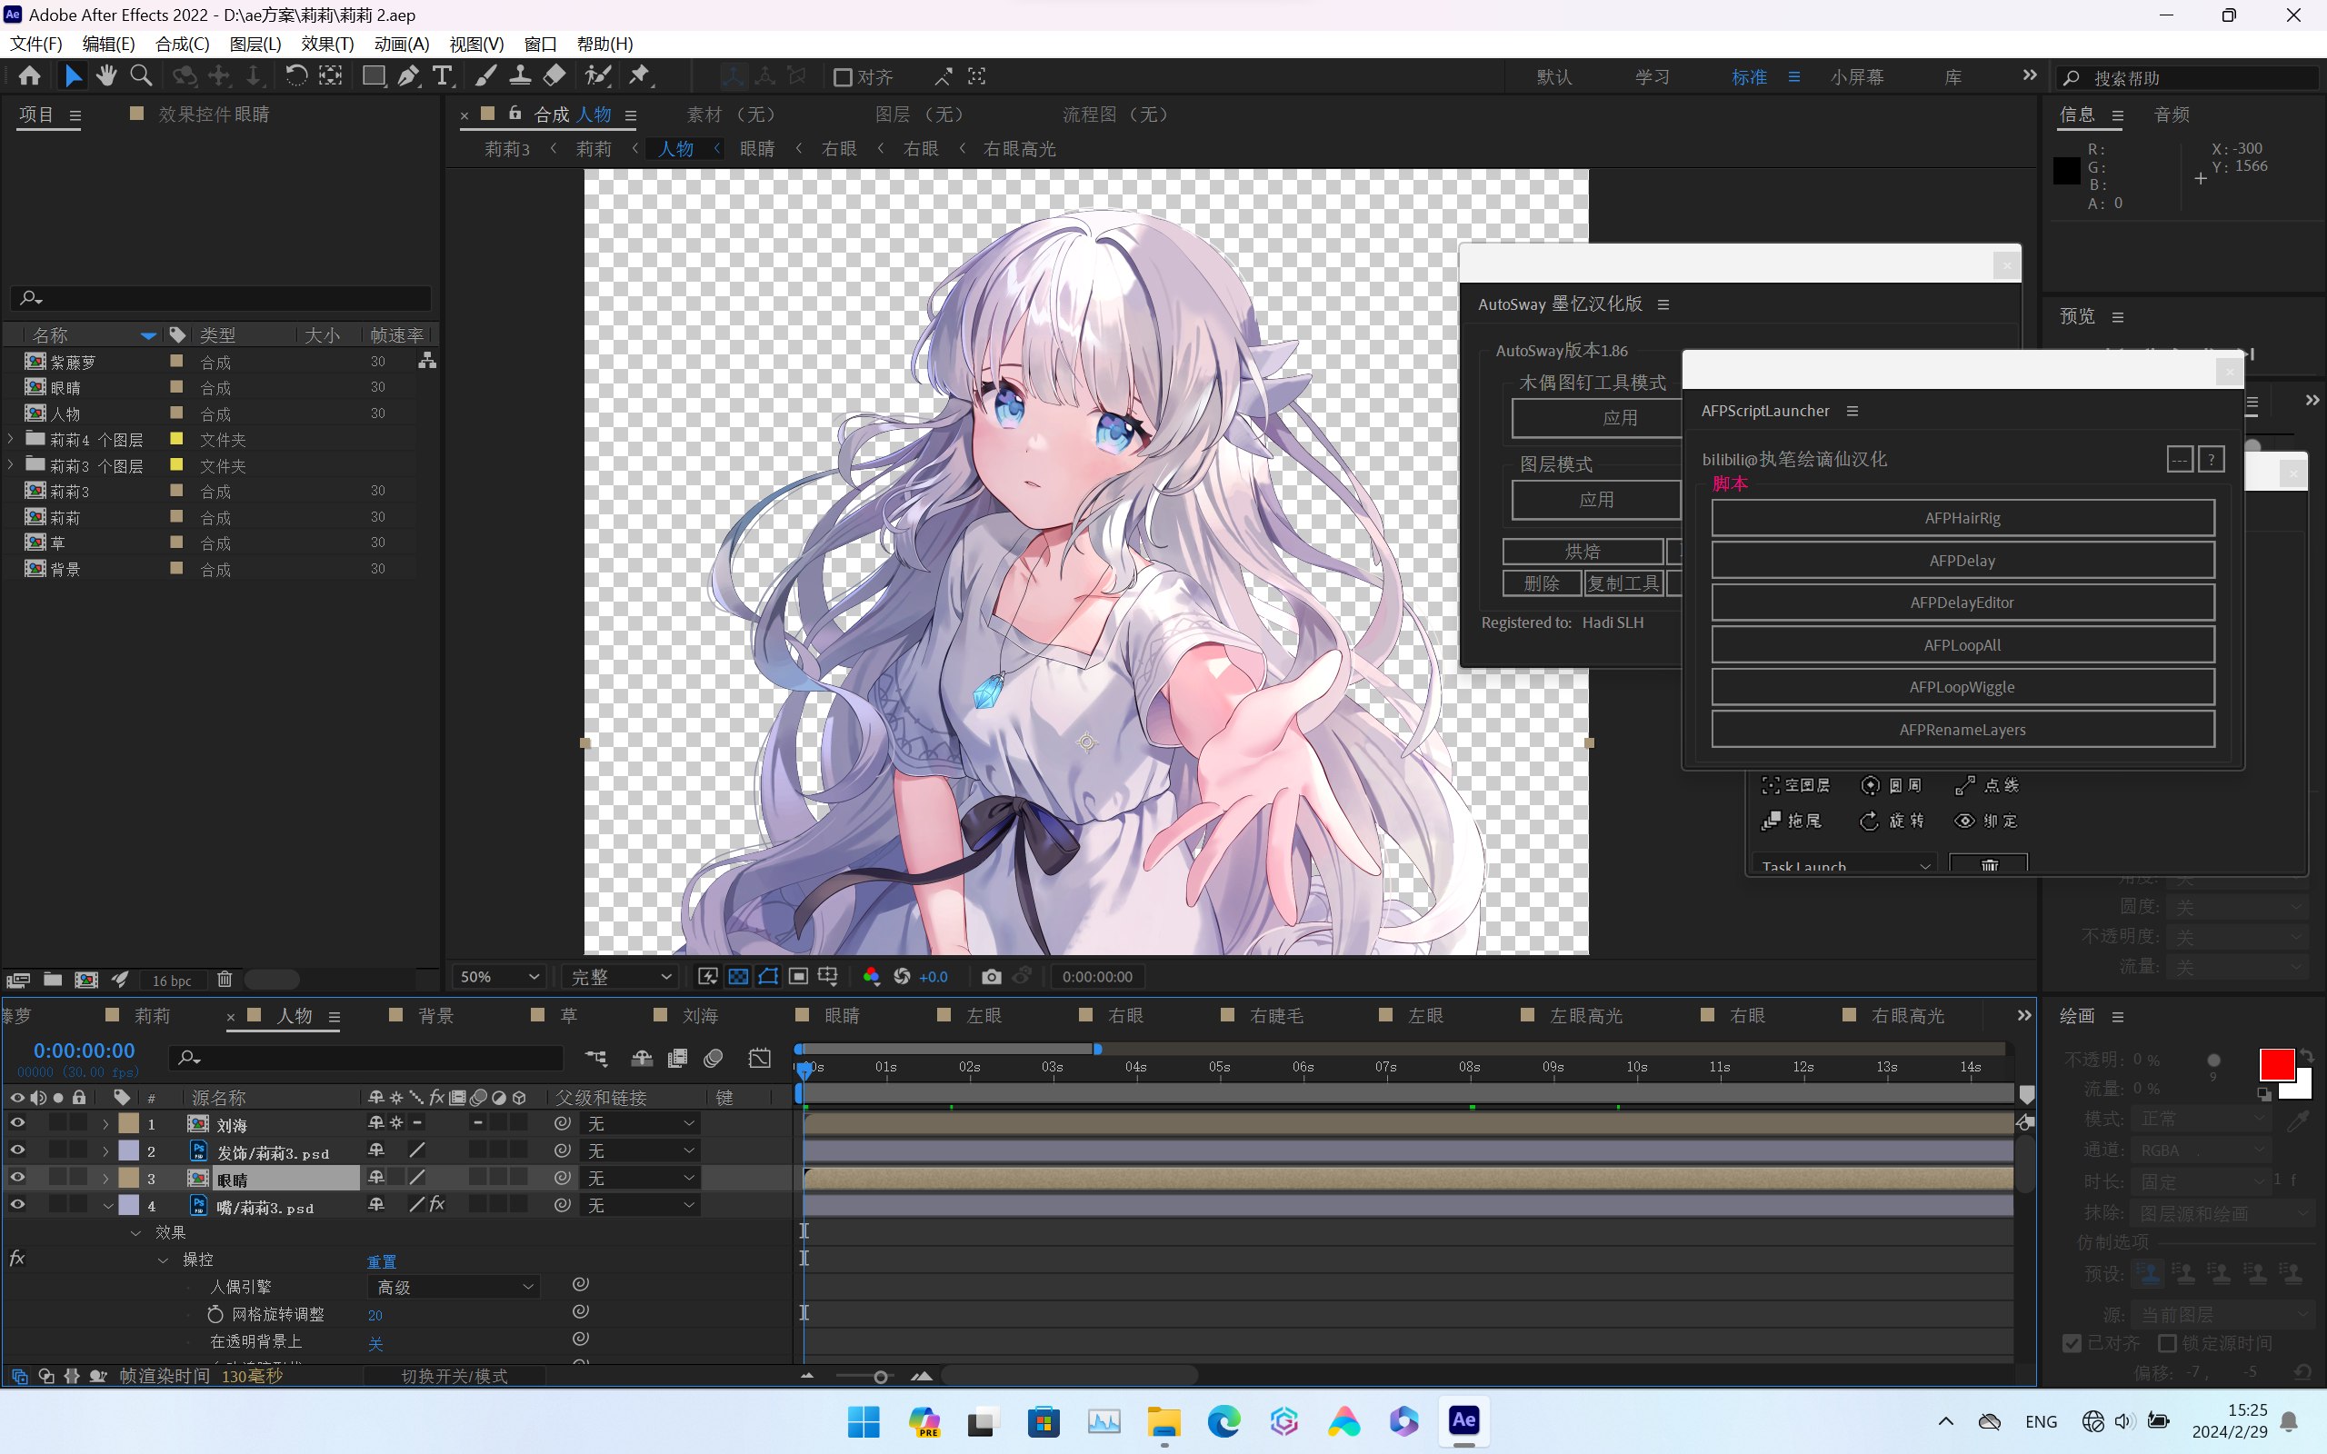The image size is (2327, 1454).
Task: Collapse the 效果 property group
Action: click(135, 1233)
